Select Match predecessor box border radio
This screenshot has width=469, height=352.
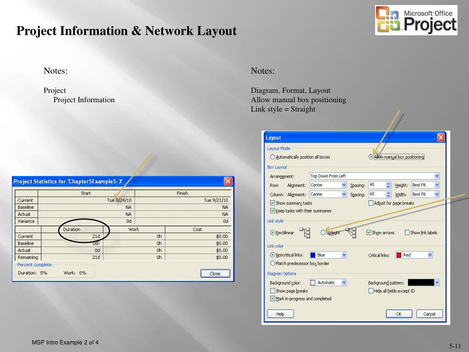pos(273,264)
